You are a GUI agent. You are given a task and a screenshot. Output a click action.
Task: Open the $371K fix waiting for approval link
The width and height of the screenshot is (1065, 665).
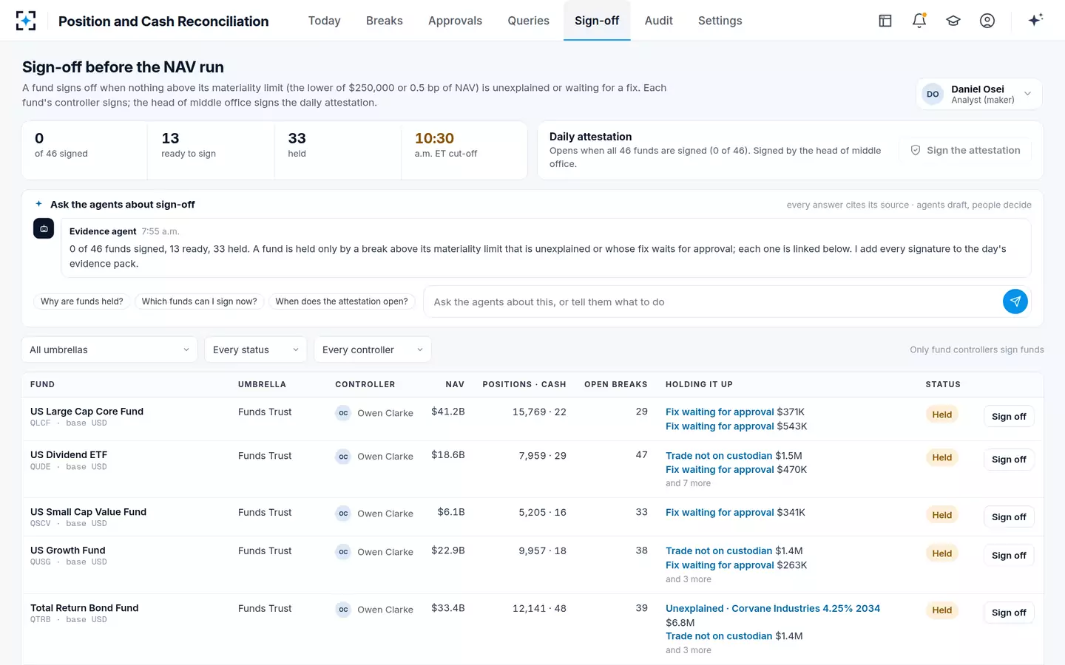720,412
